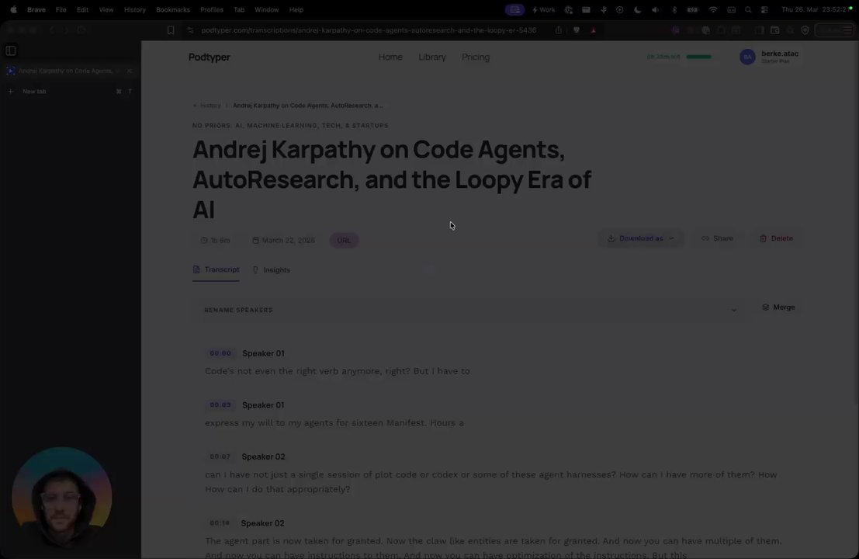Jump to timestamp 00:07
This screenshot has height=559, width=859.
(x=220, y=457)
